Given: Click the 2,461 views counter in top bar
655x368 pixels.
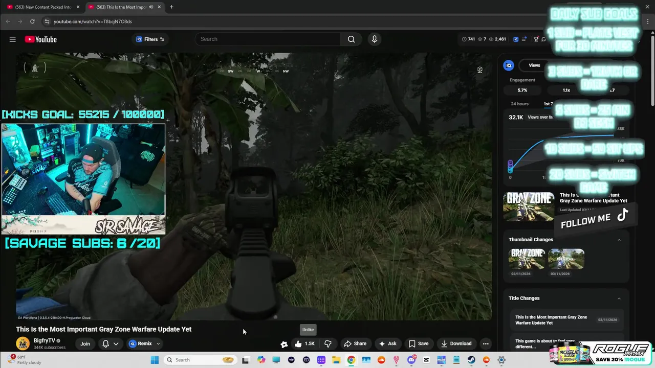Looking at the screenshot, I should tap(497, 39).
